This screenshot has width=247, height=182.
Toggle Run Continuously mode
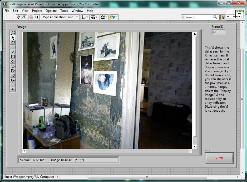coord(24,17)
